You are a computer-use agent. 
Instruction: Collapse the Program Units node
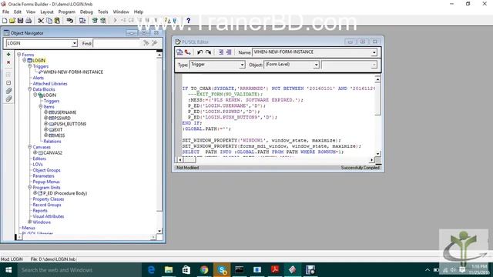pos(30,188)
